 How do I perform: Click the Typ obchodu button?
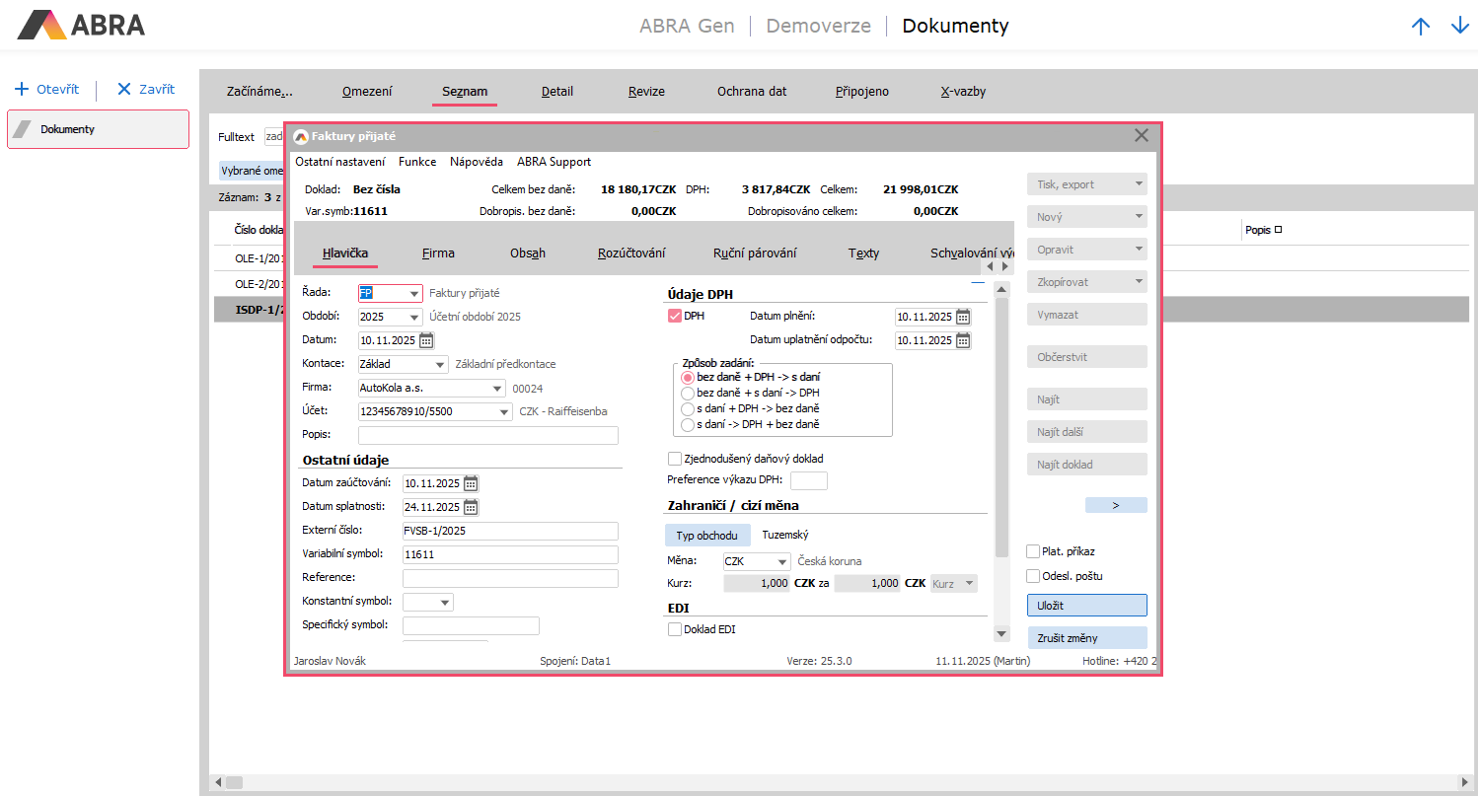coord(707,536)
